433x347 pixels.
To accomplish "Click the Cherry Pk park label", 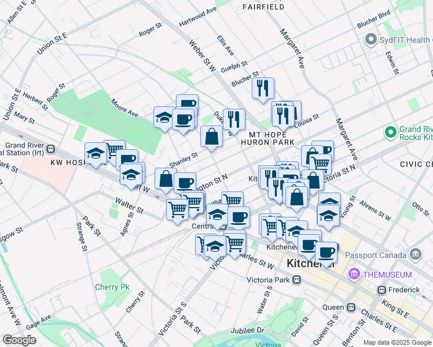I will click(x=112, y=287).
